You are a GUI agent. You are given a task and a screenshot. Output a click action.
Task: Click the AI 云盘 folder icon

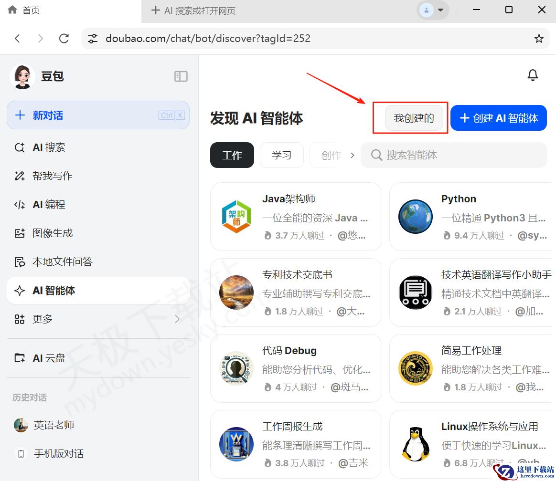tap(20, 358)
